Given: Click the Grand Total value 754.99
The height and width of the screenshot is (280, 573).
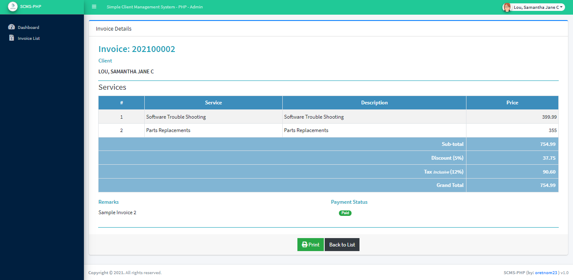Looking at the screenshot, I should click(548, 185).
